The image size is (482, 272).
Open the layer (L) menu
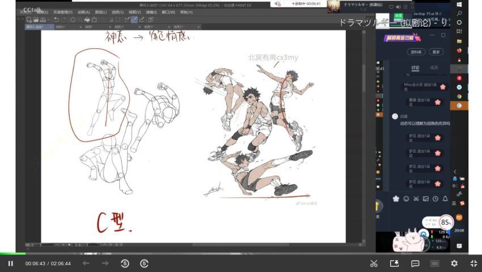(x=101, y=12)
